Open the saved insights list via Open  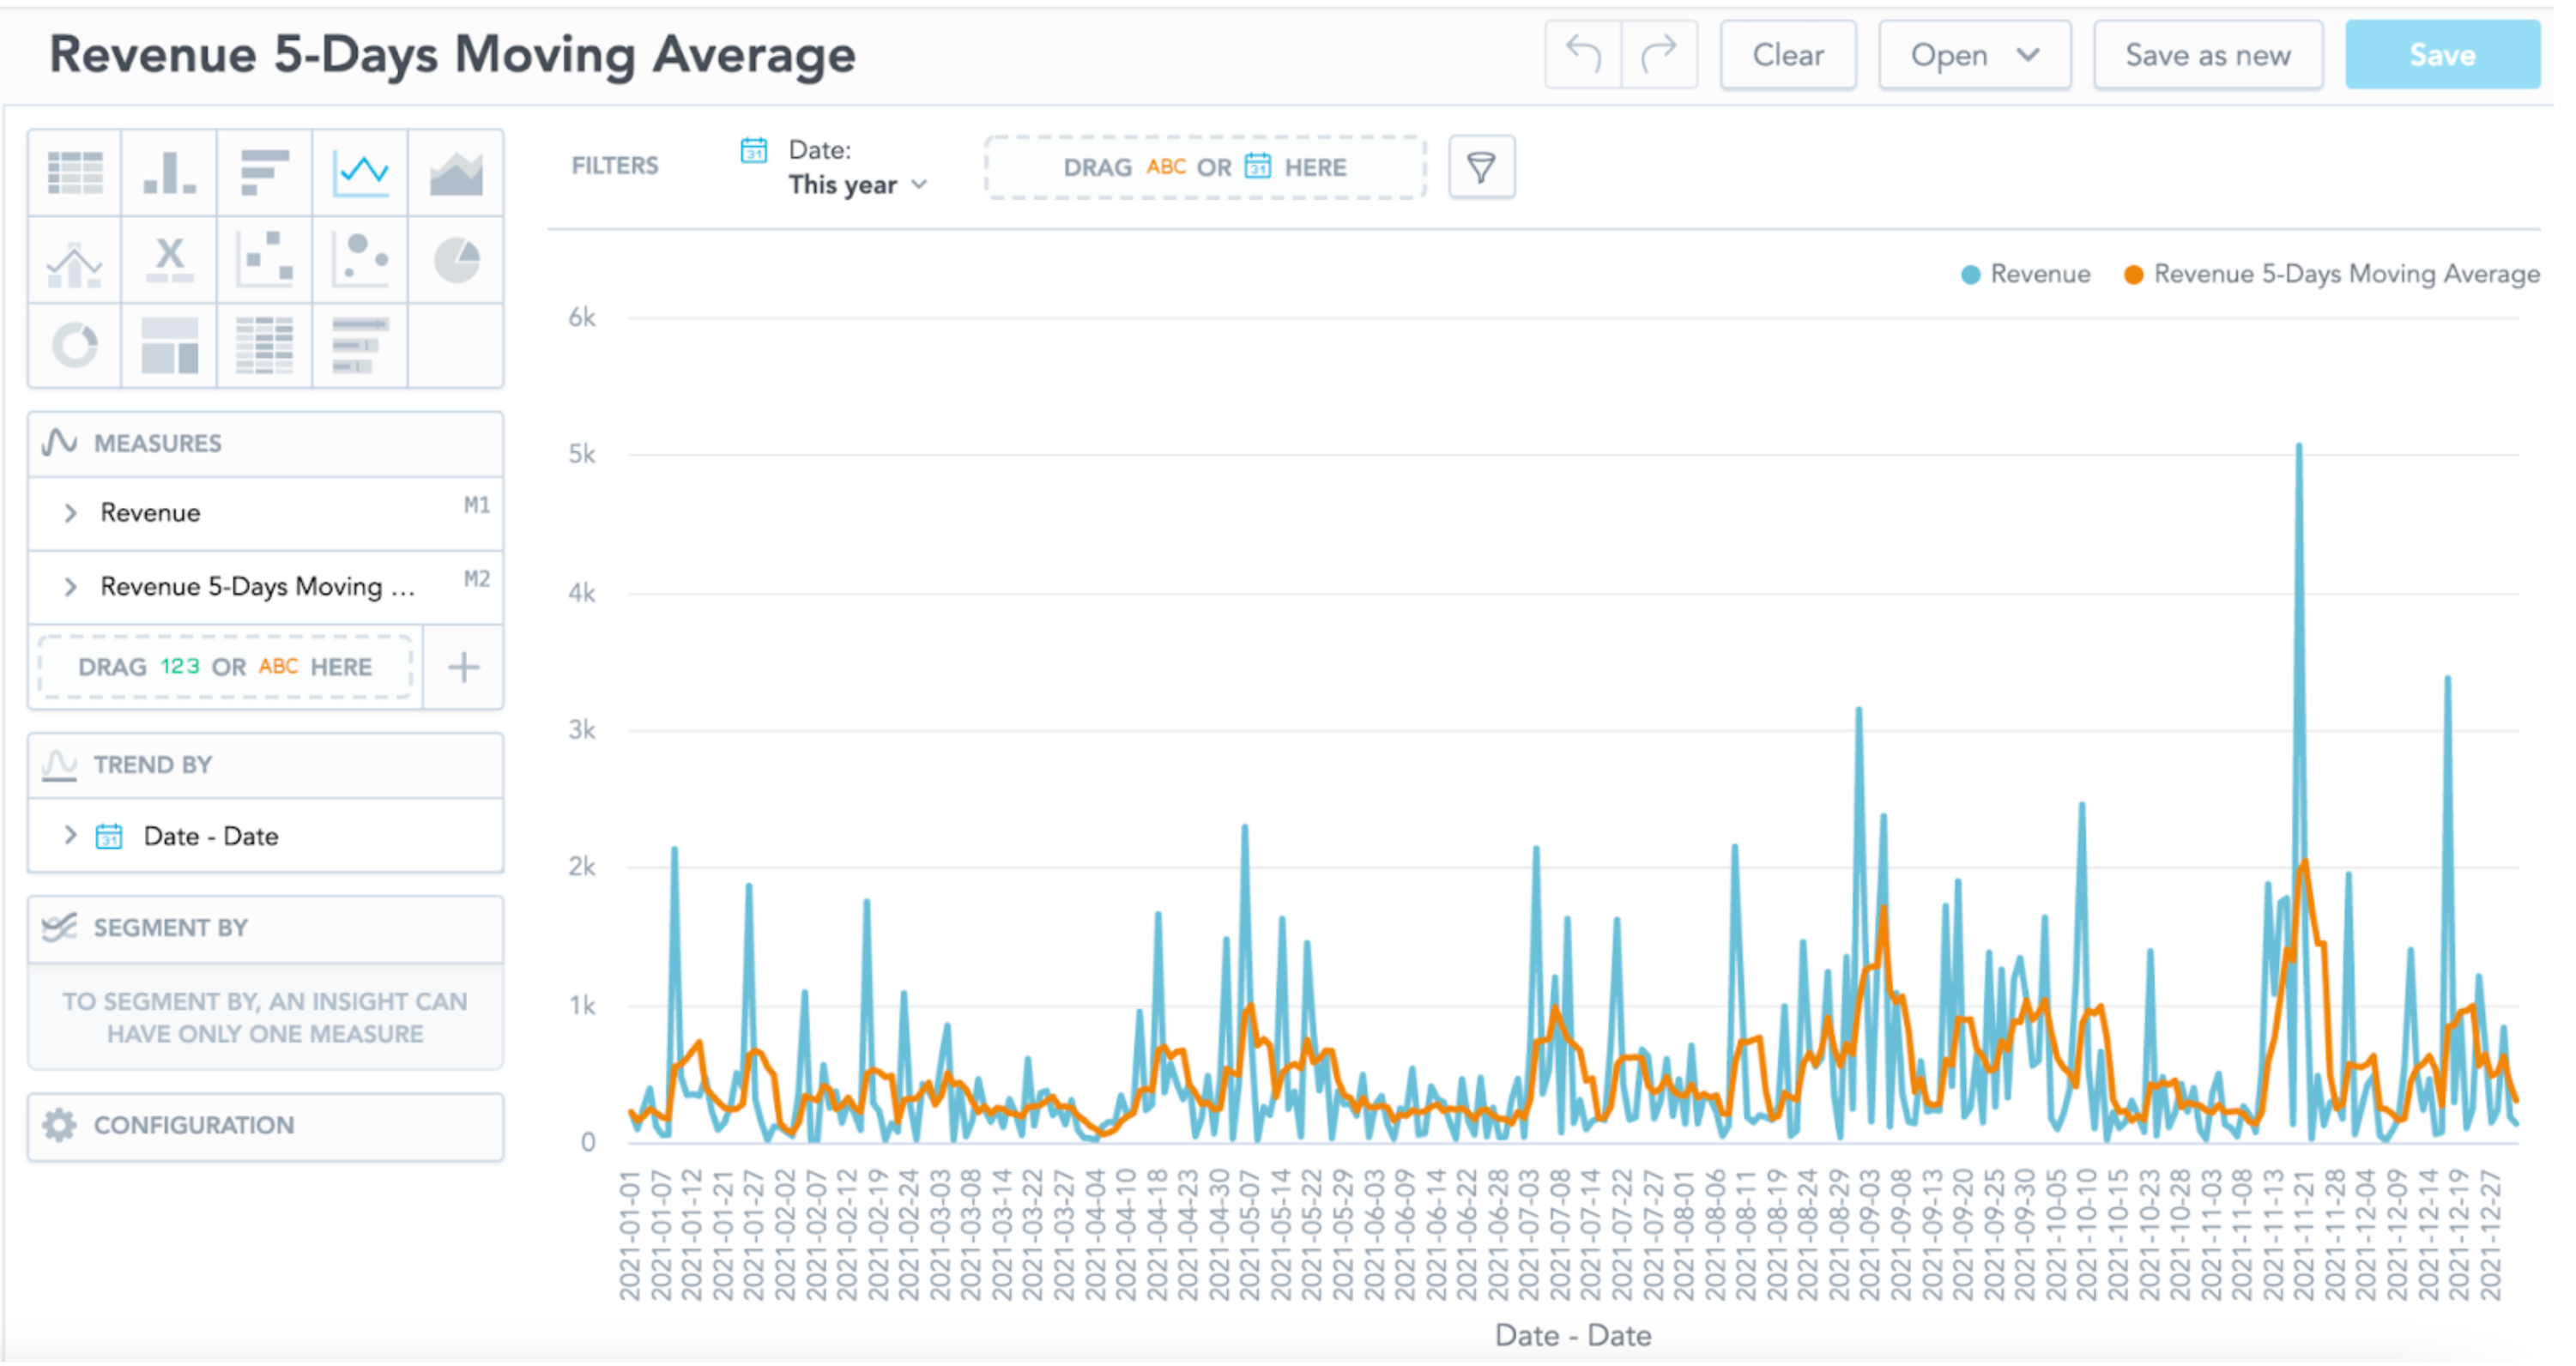(1972, 55)
